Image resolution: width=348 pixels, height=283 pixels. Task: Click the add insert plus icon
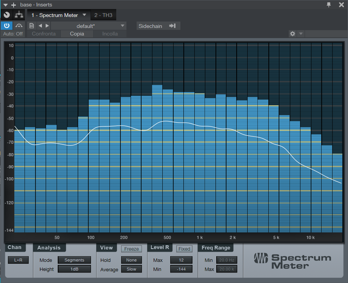(14, 5)
